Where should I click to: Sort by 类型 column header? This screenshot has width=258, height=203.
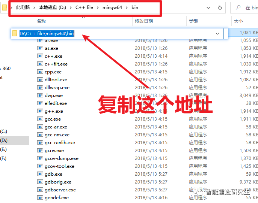[193, 21]
